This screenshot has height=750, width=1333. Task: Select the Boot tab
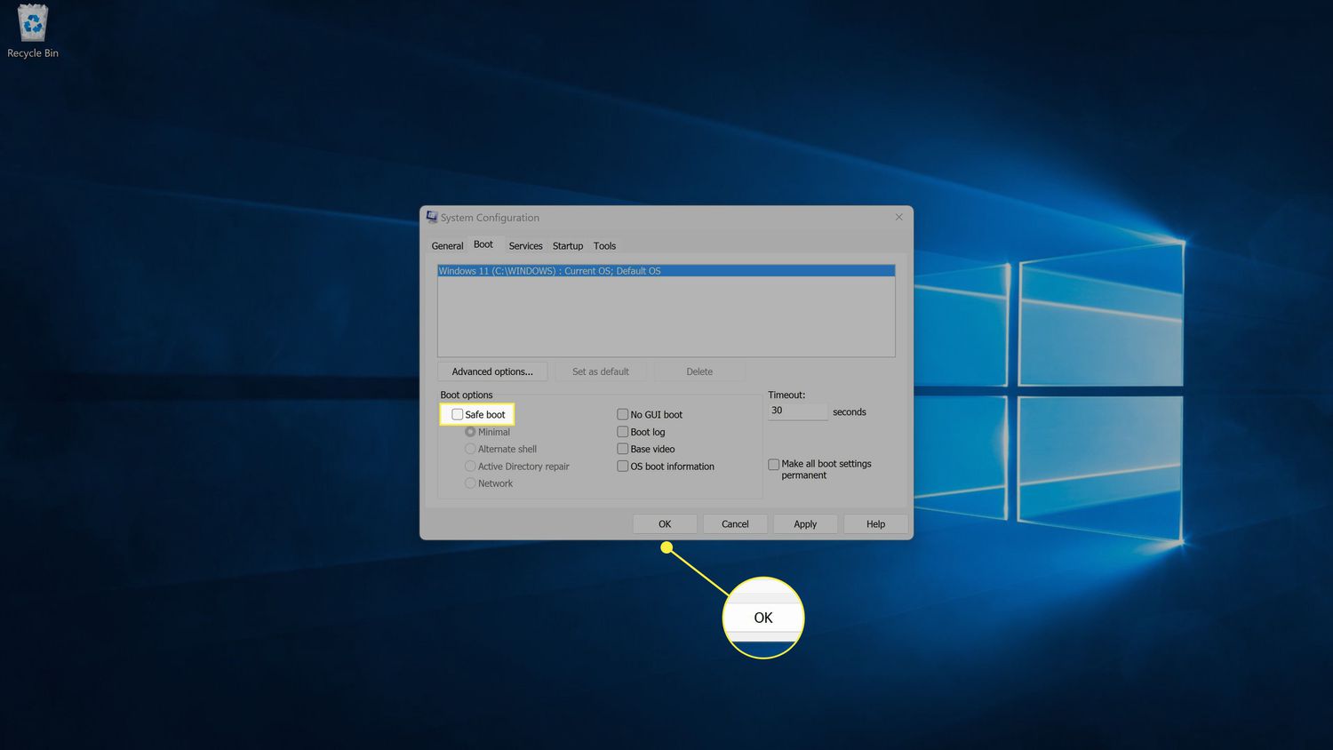coord(483,244)
